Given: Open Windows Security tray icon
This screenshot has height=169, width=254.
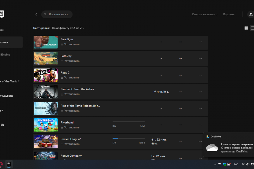Looking at the screenshot, I should (x=224, y=164).
